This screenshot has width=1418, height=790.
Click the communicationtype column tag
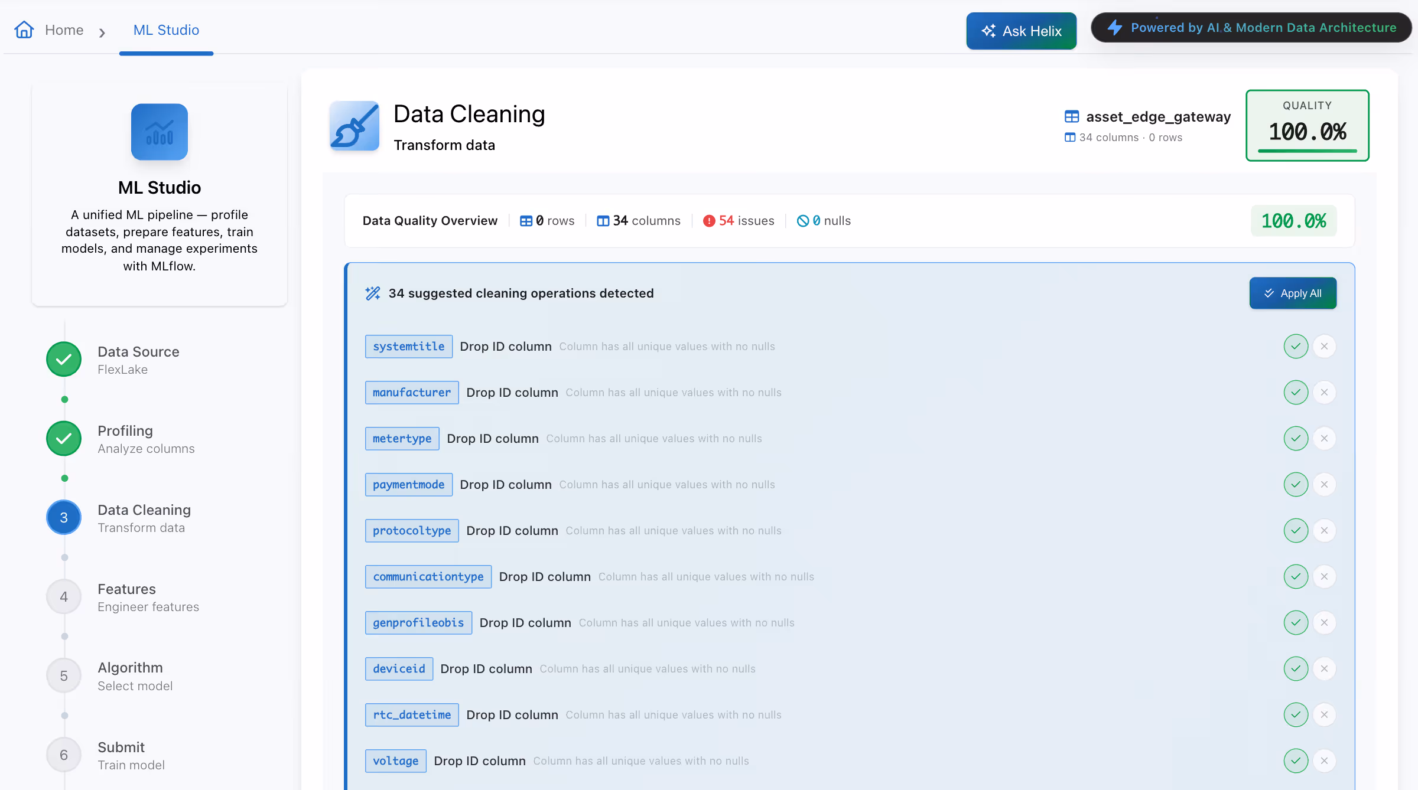point(428,577)
